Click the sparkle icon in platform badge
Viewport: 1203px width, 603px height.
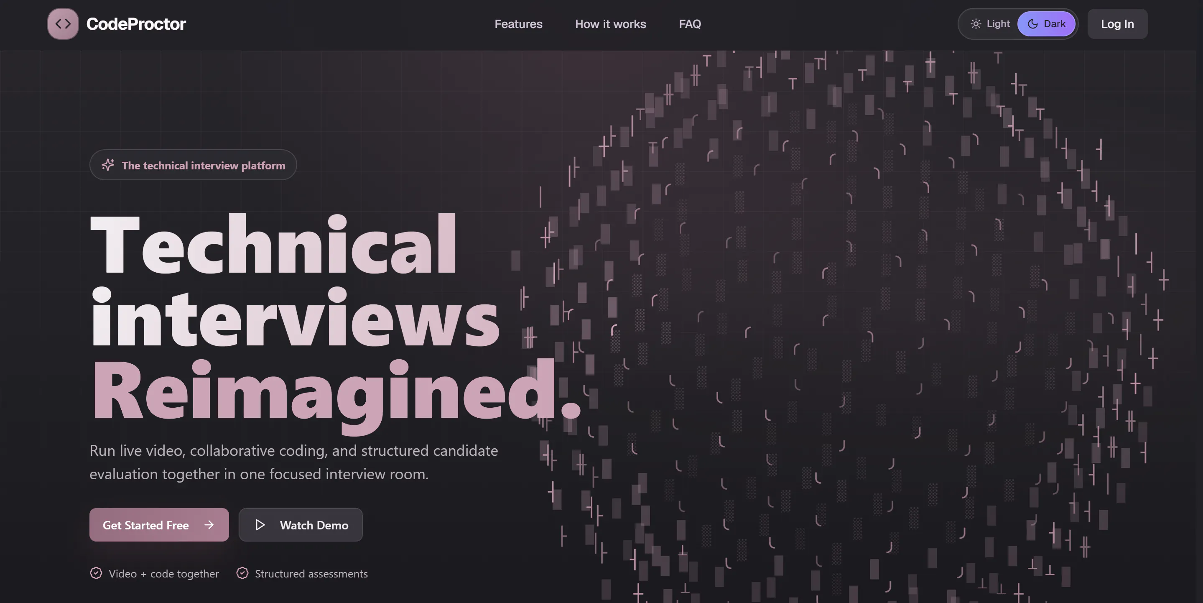108,165
